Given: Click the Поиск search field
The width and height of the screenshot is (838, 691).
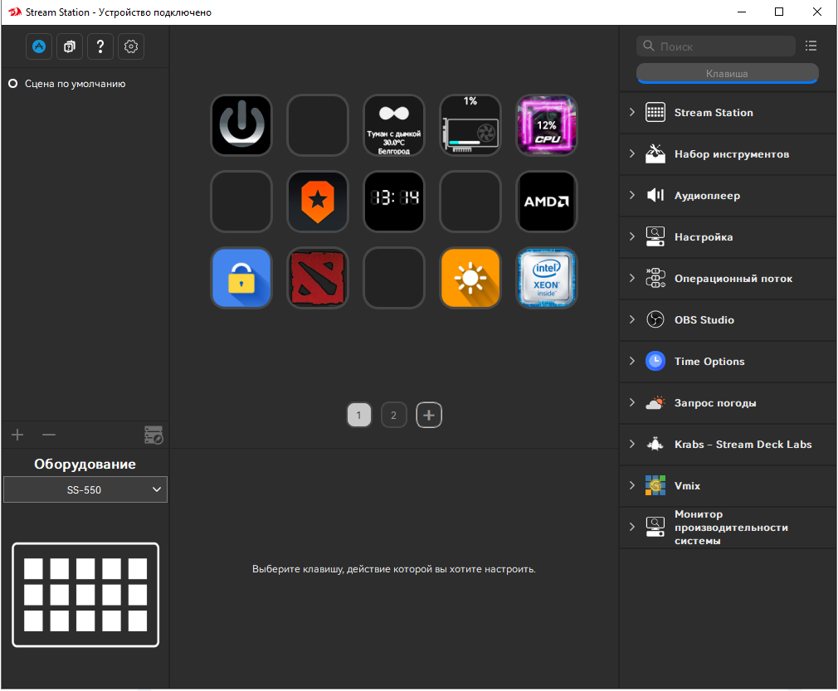Looking at the screenshot, I should tap(722, 46).
